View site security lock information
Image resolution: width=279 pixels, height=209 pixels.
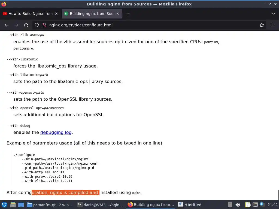pos(44,25)
